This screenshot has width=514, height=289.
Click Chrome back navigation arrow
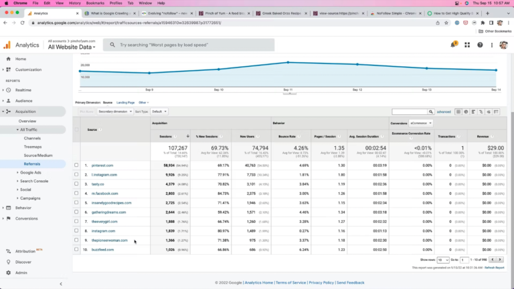[5, 23]
